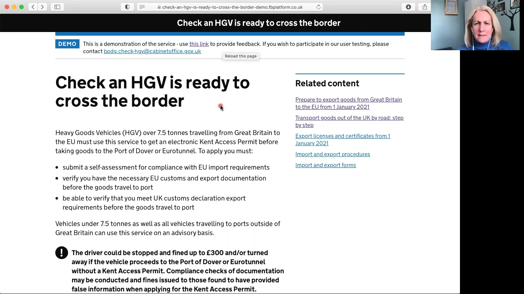The height and width of the screenshot is (294, 524).
Task: Toggle the Safari sidebar button
Action: [57, 7]
